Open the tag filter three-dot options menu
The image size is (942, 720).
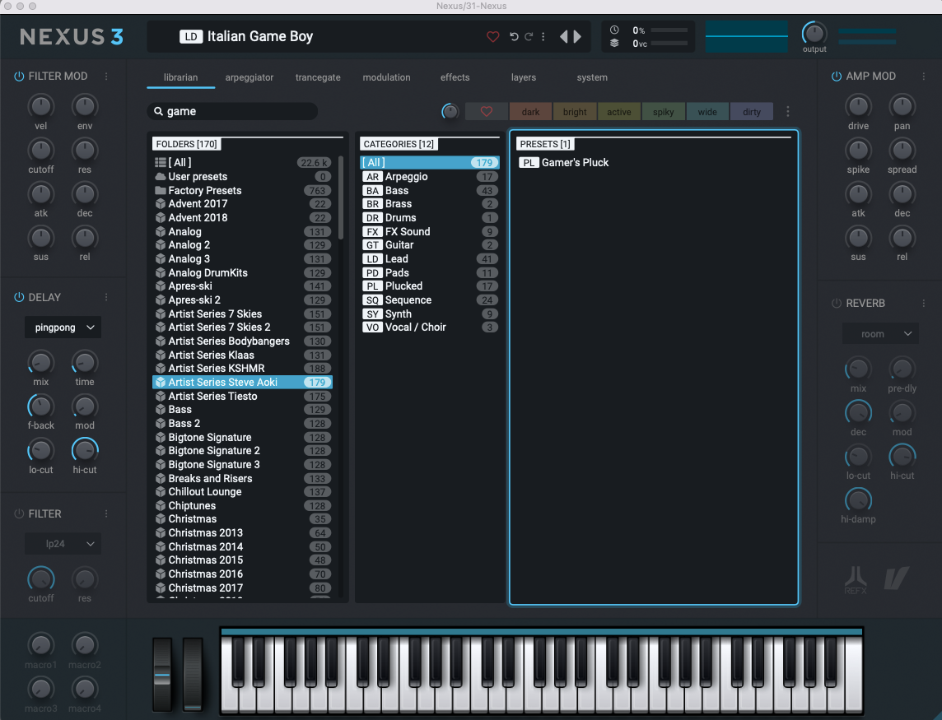787,112
